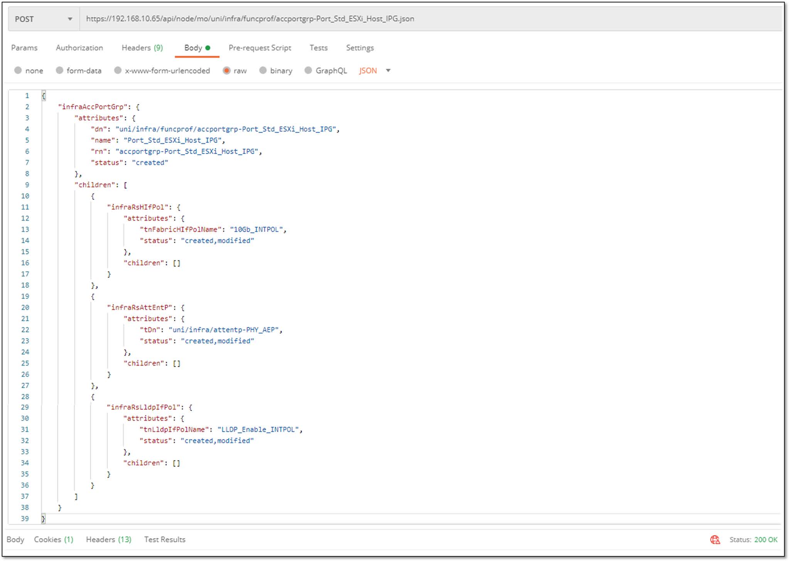Show response Headers (13) tab

108,539
